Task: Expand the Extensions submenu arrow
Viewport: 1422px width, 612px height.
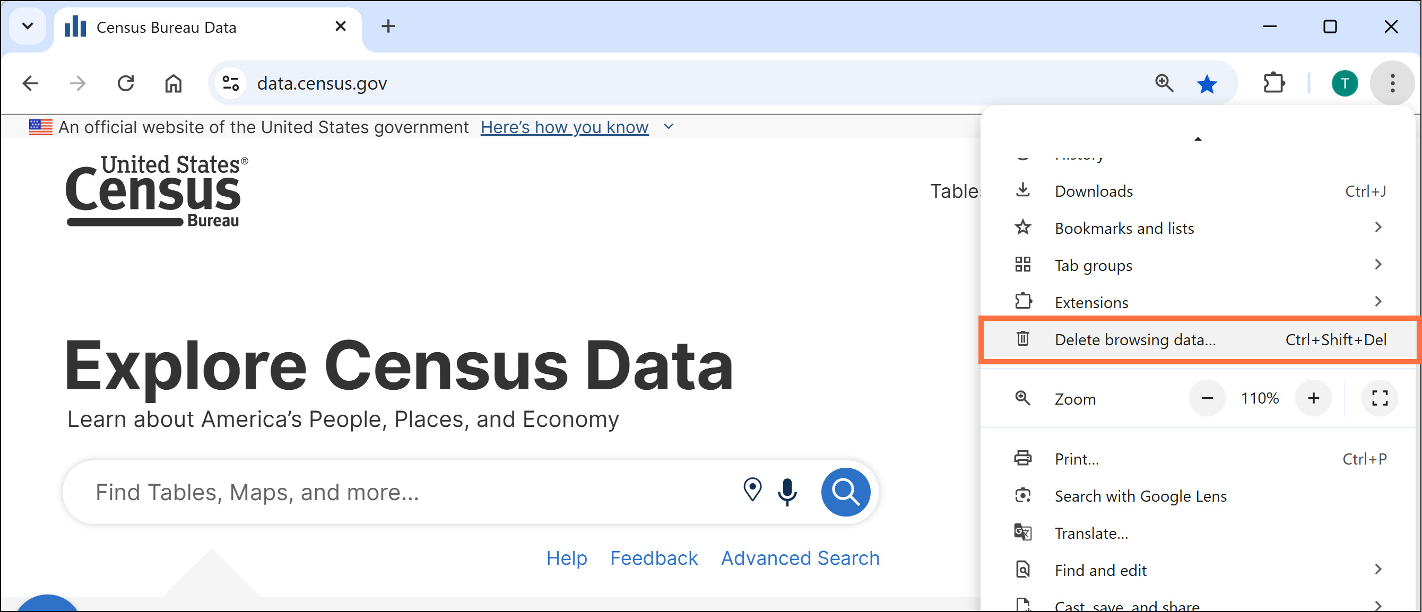Action: coord(1378,301)
